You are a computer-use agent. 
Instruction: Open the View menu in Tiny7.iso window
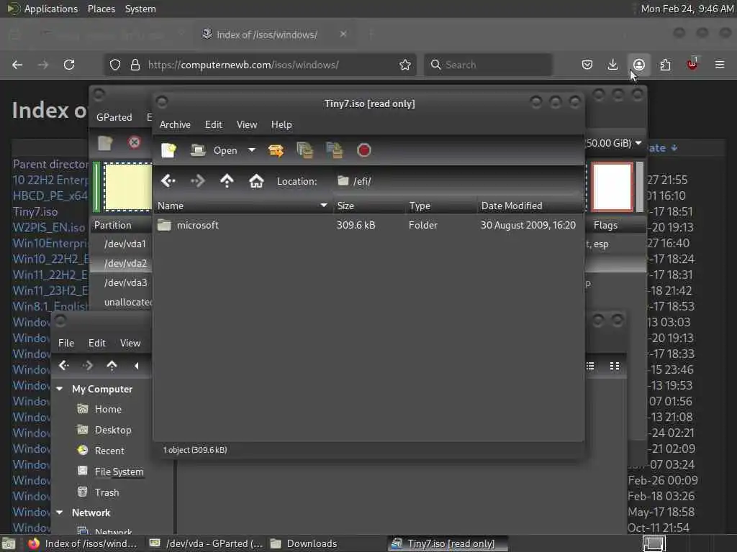pos(247,124)
